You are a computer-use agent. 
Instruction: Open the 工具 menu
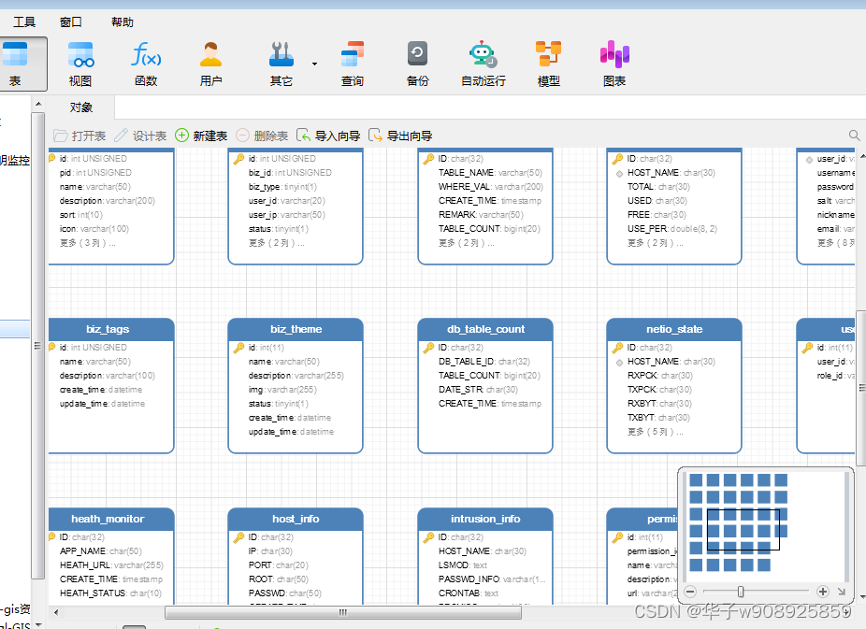[24, 22]
